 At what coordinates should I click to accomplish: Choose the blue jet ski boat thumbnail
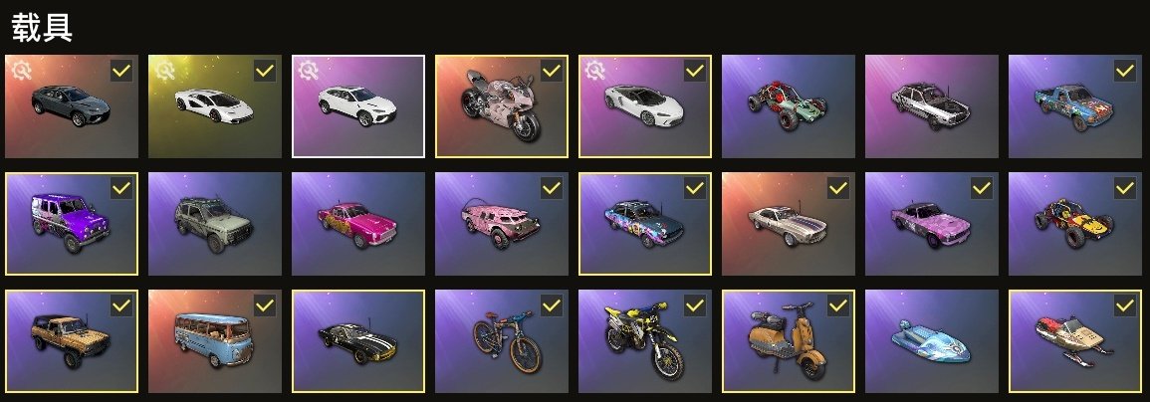pyautogui.click(x=931, y=341)
